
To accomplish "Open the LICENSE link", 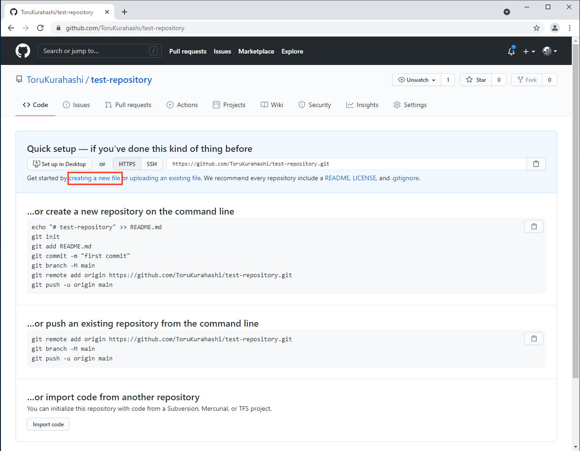I will tap(365, 178).
